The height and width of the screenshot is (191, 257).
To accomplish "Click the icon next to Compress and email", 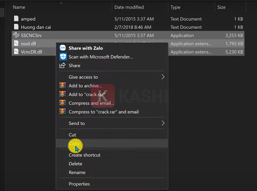I will [63, 103].
